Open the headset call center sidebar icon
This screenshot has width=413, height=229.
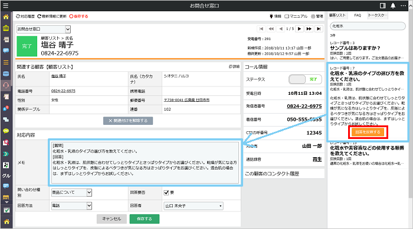[x=6, y=85]
